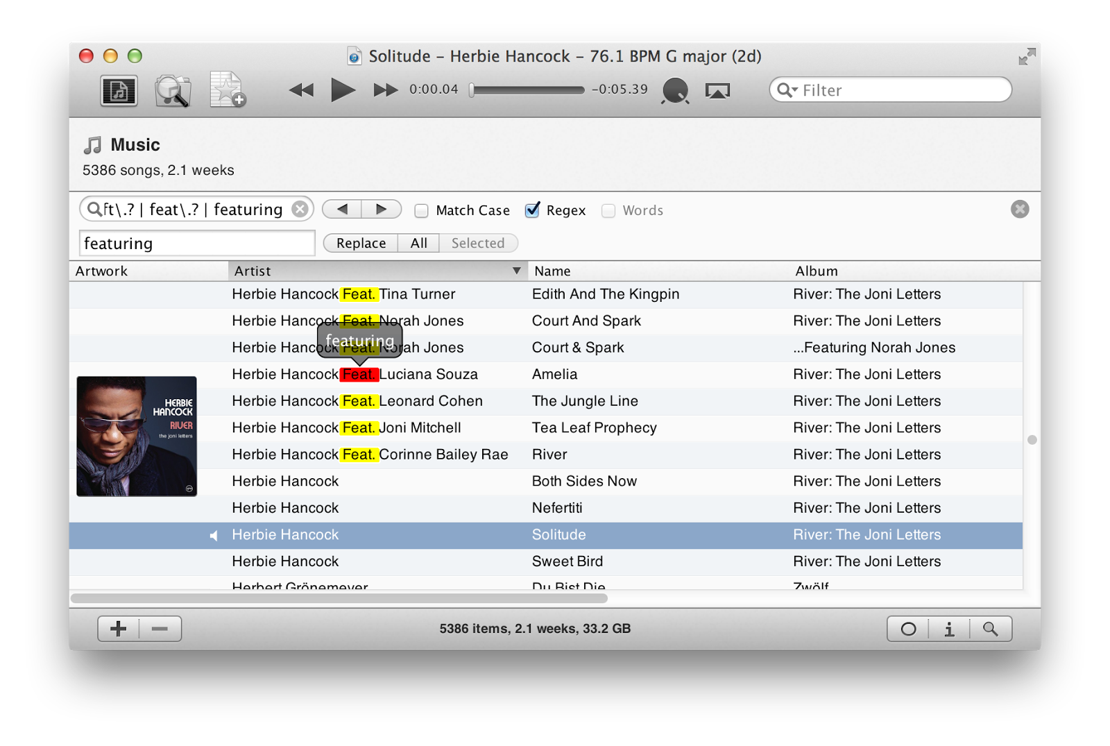Open the Filter search options dropdown

(787, 90)
